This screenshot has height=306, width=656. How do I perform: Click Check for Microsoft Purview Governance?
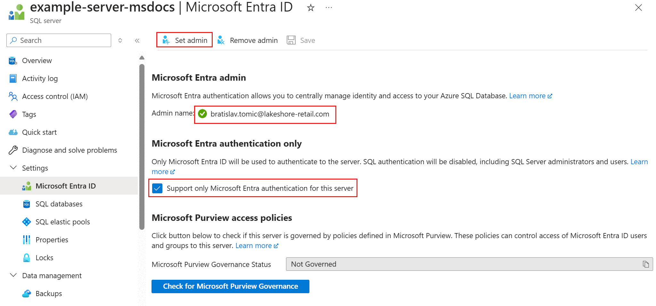[230, 286]
